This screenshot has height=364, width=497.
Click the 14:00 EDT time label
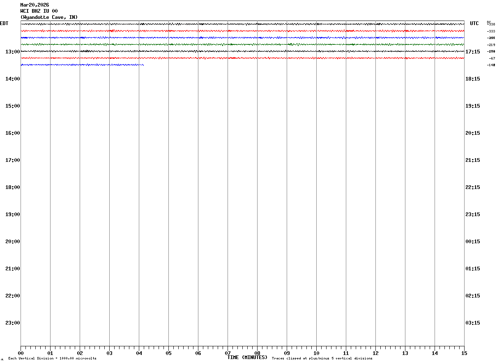click(x=13, y=79)
